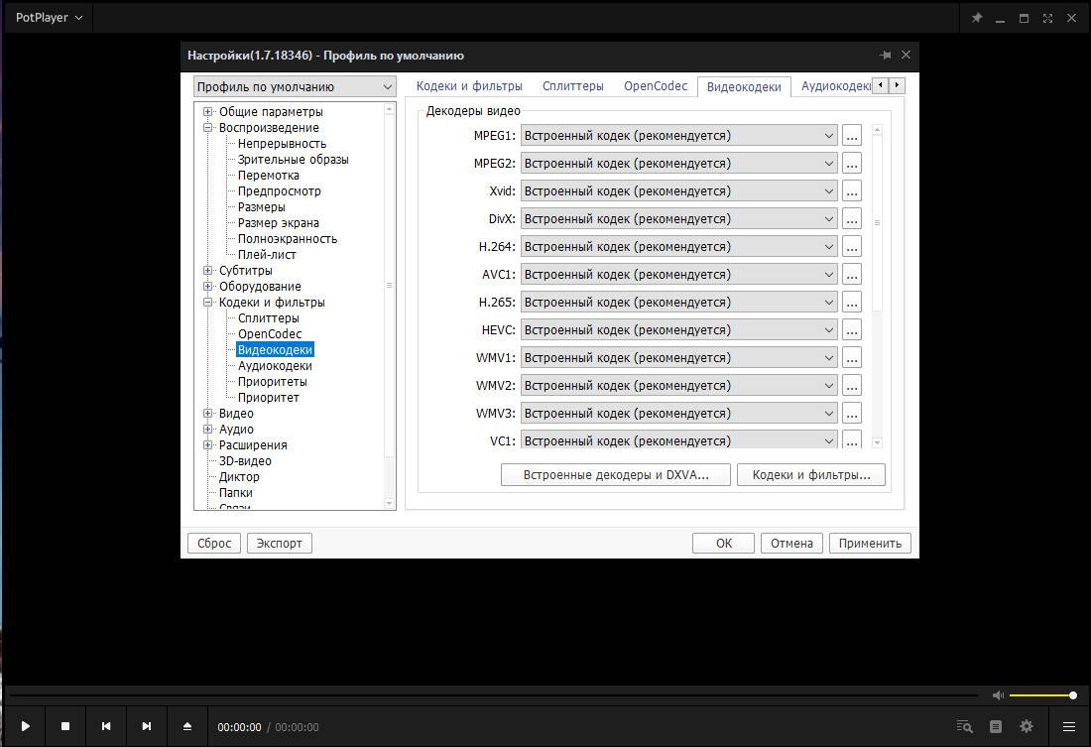Click the Сброс button

[x=214, y=543]
